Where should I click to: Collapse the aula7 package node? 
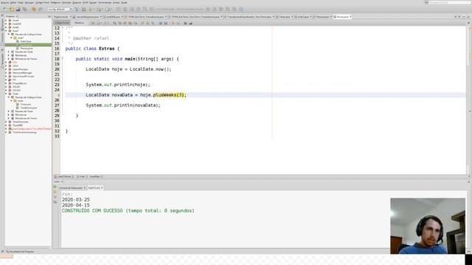pyautogui.click(x=11, y=38)
